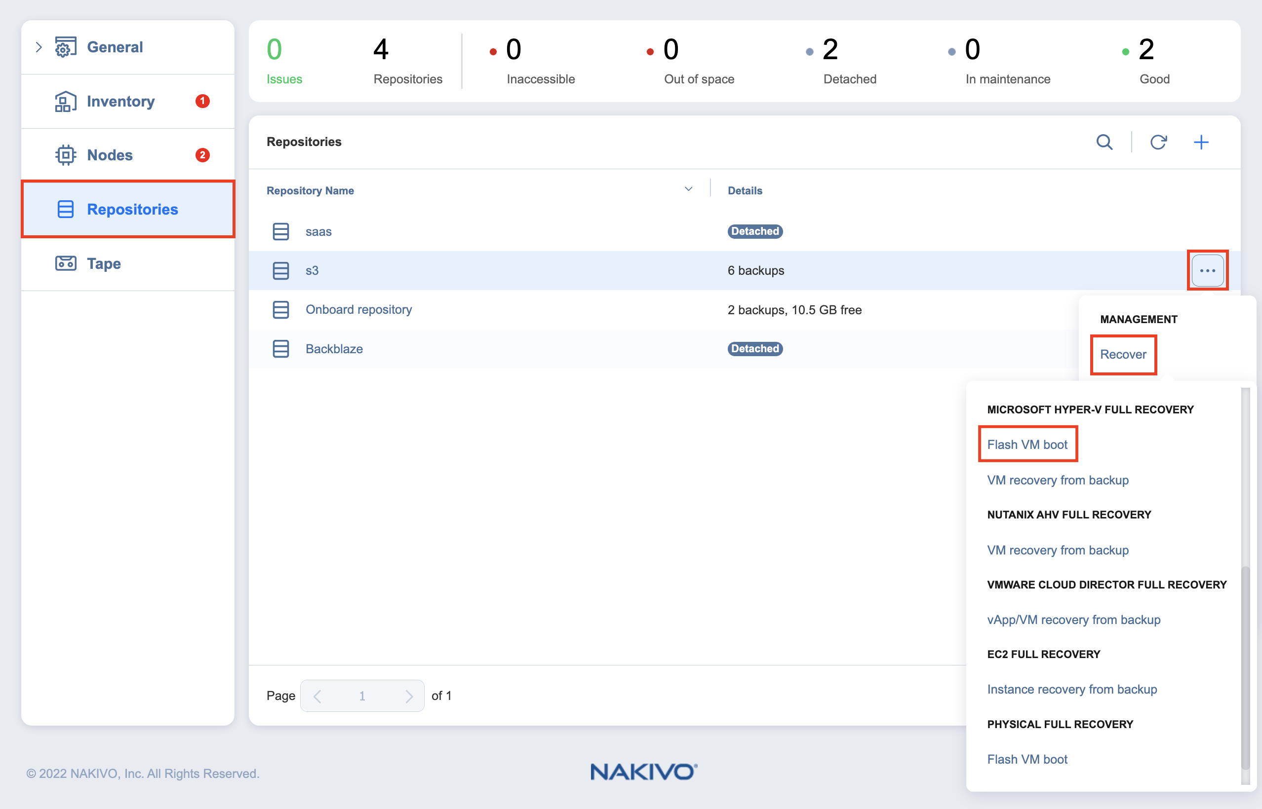
Task: Open the s3 repository
Action: click(x=312, y=270)
